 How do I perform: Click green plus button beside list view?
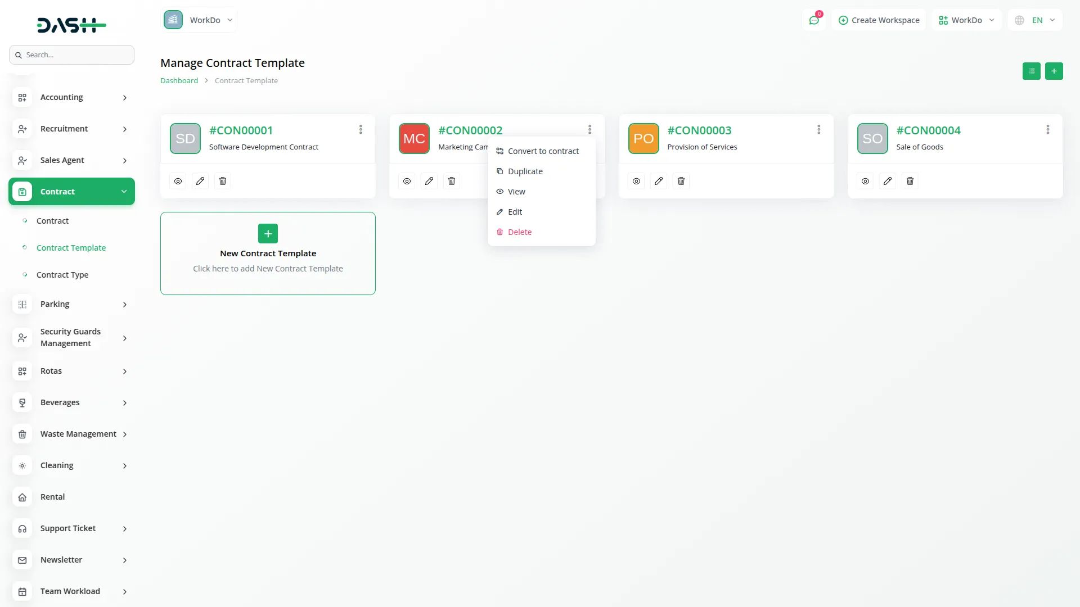[x=1054, y=71]
